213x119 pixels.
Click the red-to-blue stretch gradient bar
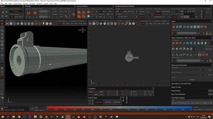pyautogui.click(x=119, y=107)
